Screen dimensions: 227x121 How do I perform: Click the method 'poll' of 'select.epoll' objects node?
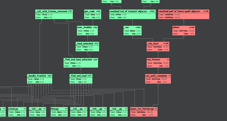click(184, 14)
